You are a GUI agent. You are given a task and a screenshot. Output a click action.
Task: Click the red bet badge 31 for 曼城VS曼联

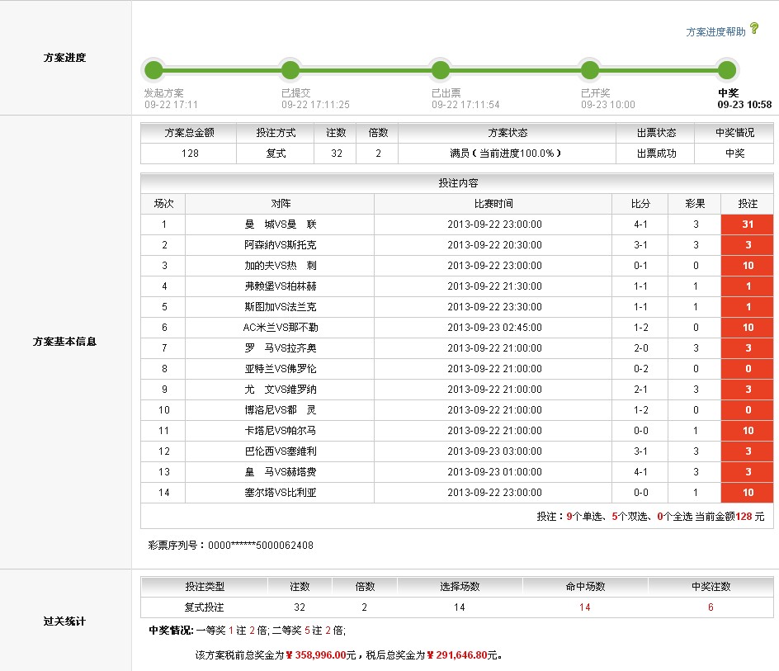tap(747, 224)
